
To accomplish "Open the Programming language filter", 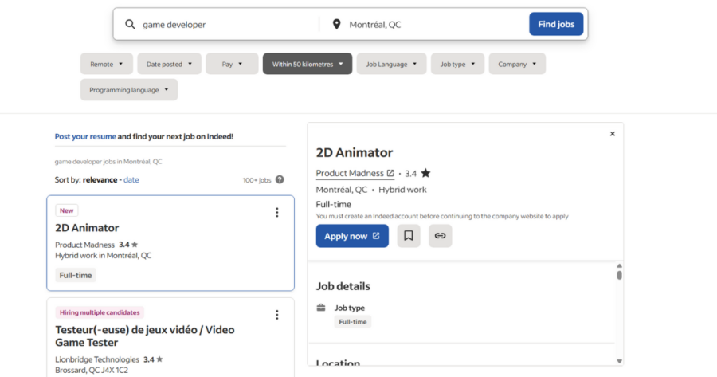I will click(x=129, y=90).
